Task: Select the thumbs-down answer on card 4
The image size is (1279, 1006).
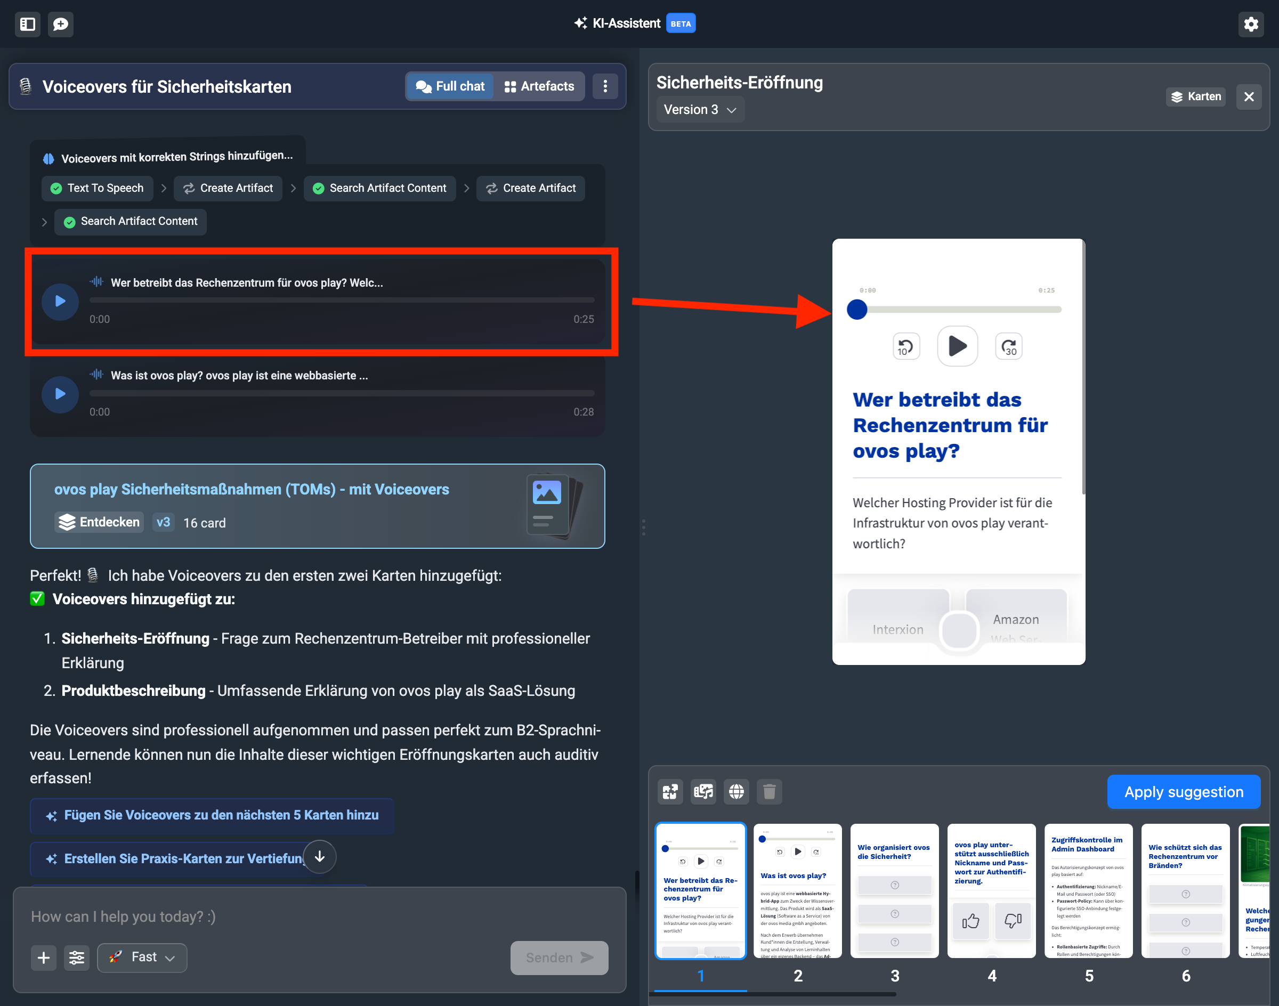Action: point(1013,921)
